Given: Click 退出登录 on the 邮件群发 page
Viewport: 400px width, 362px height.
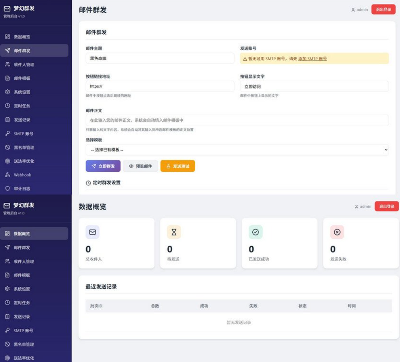Looking at the screenshot, I should [x=383, y=10].
